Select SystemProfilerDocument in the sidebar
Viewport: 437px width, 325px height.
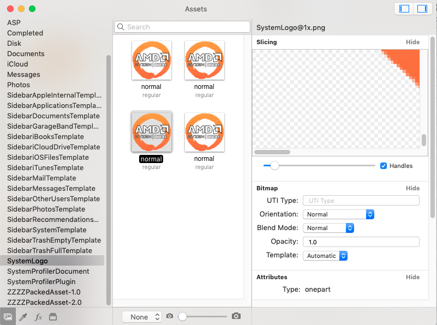(x=48, y=272)
